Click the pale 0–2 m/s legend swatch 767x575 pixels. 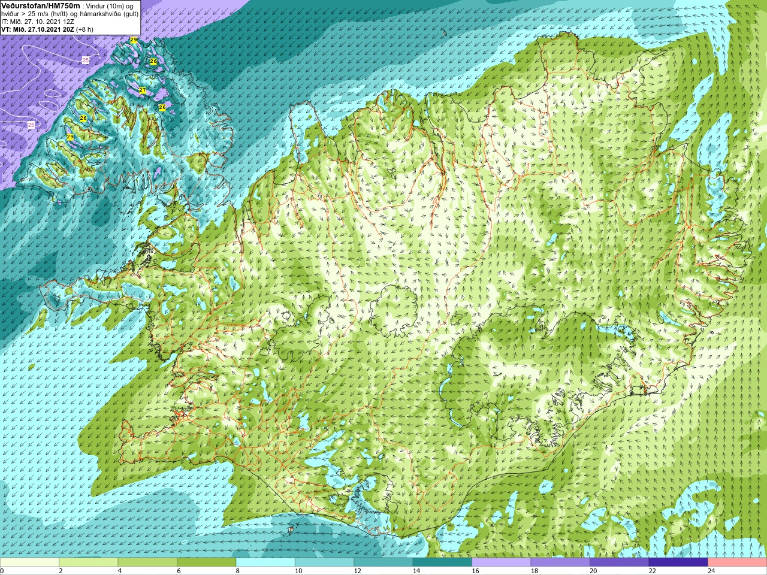pos(29,562)
